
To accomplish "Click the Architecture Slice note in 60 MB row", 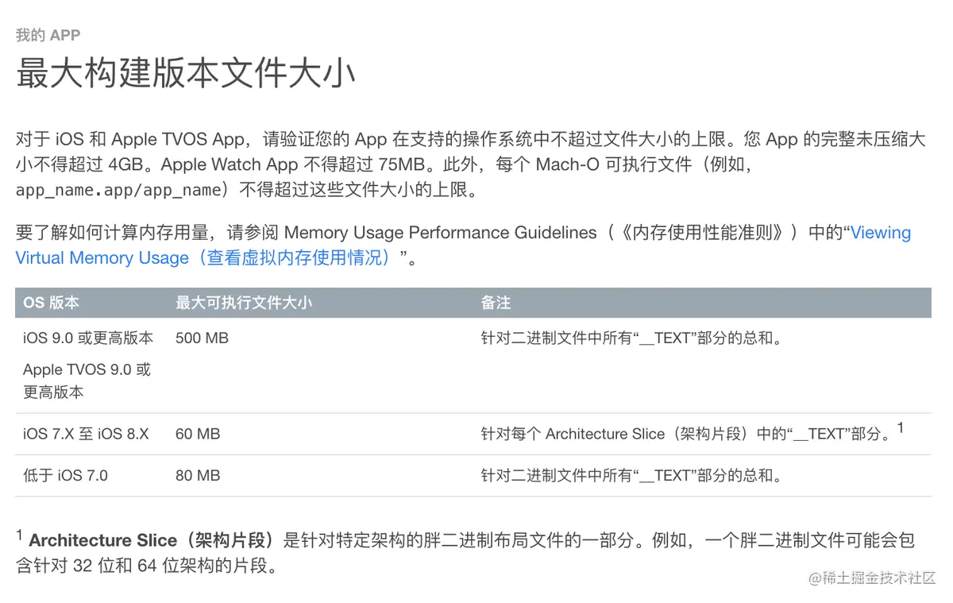I will tap(692, 433).
